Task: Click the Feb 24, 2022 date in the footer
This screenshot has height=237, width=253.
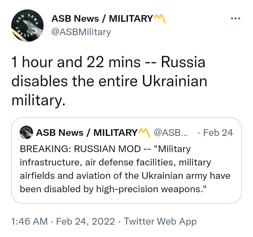Action: [85, 221]
